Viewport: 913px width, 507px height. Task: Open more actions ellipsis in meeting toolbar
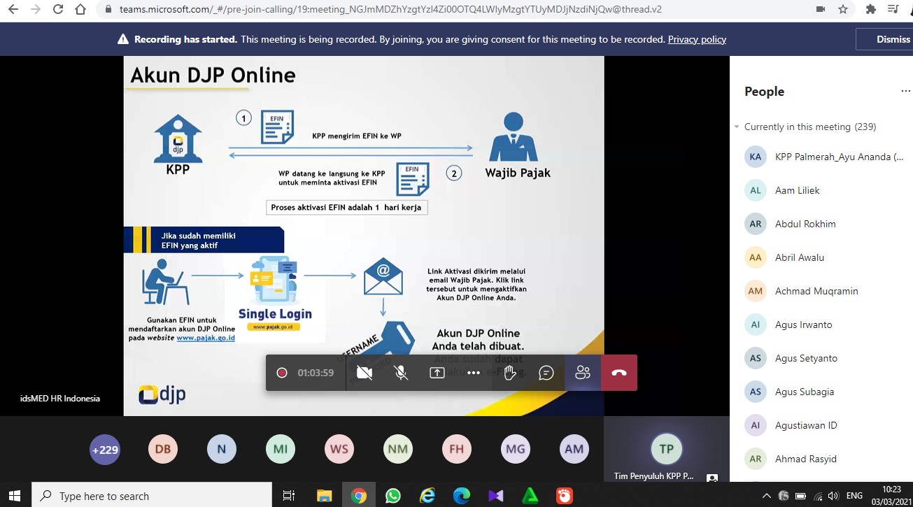click(474, 373)
